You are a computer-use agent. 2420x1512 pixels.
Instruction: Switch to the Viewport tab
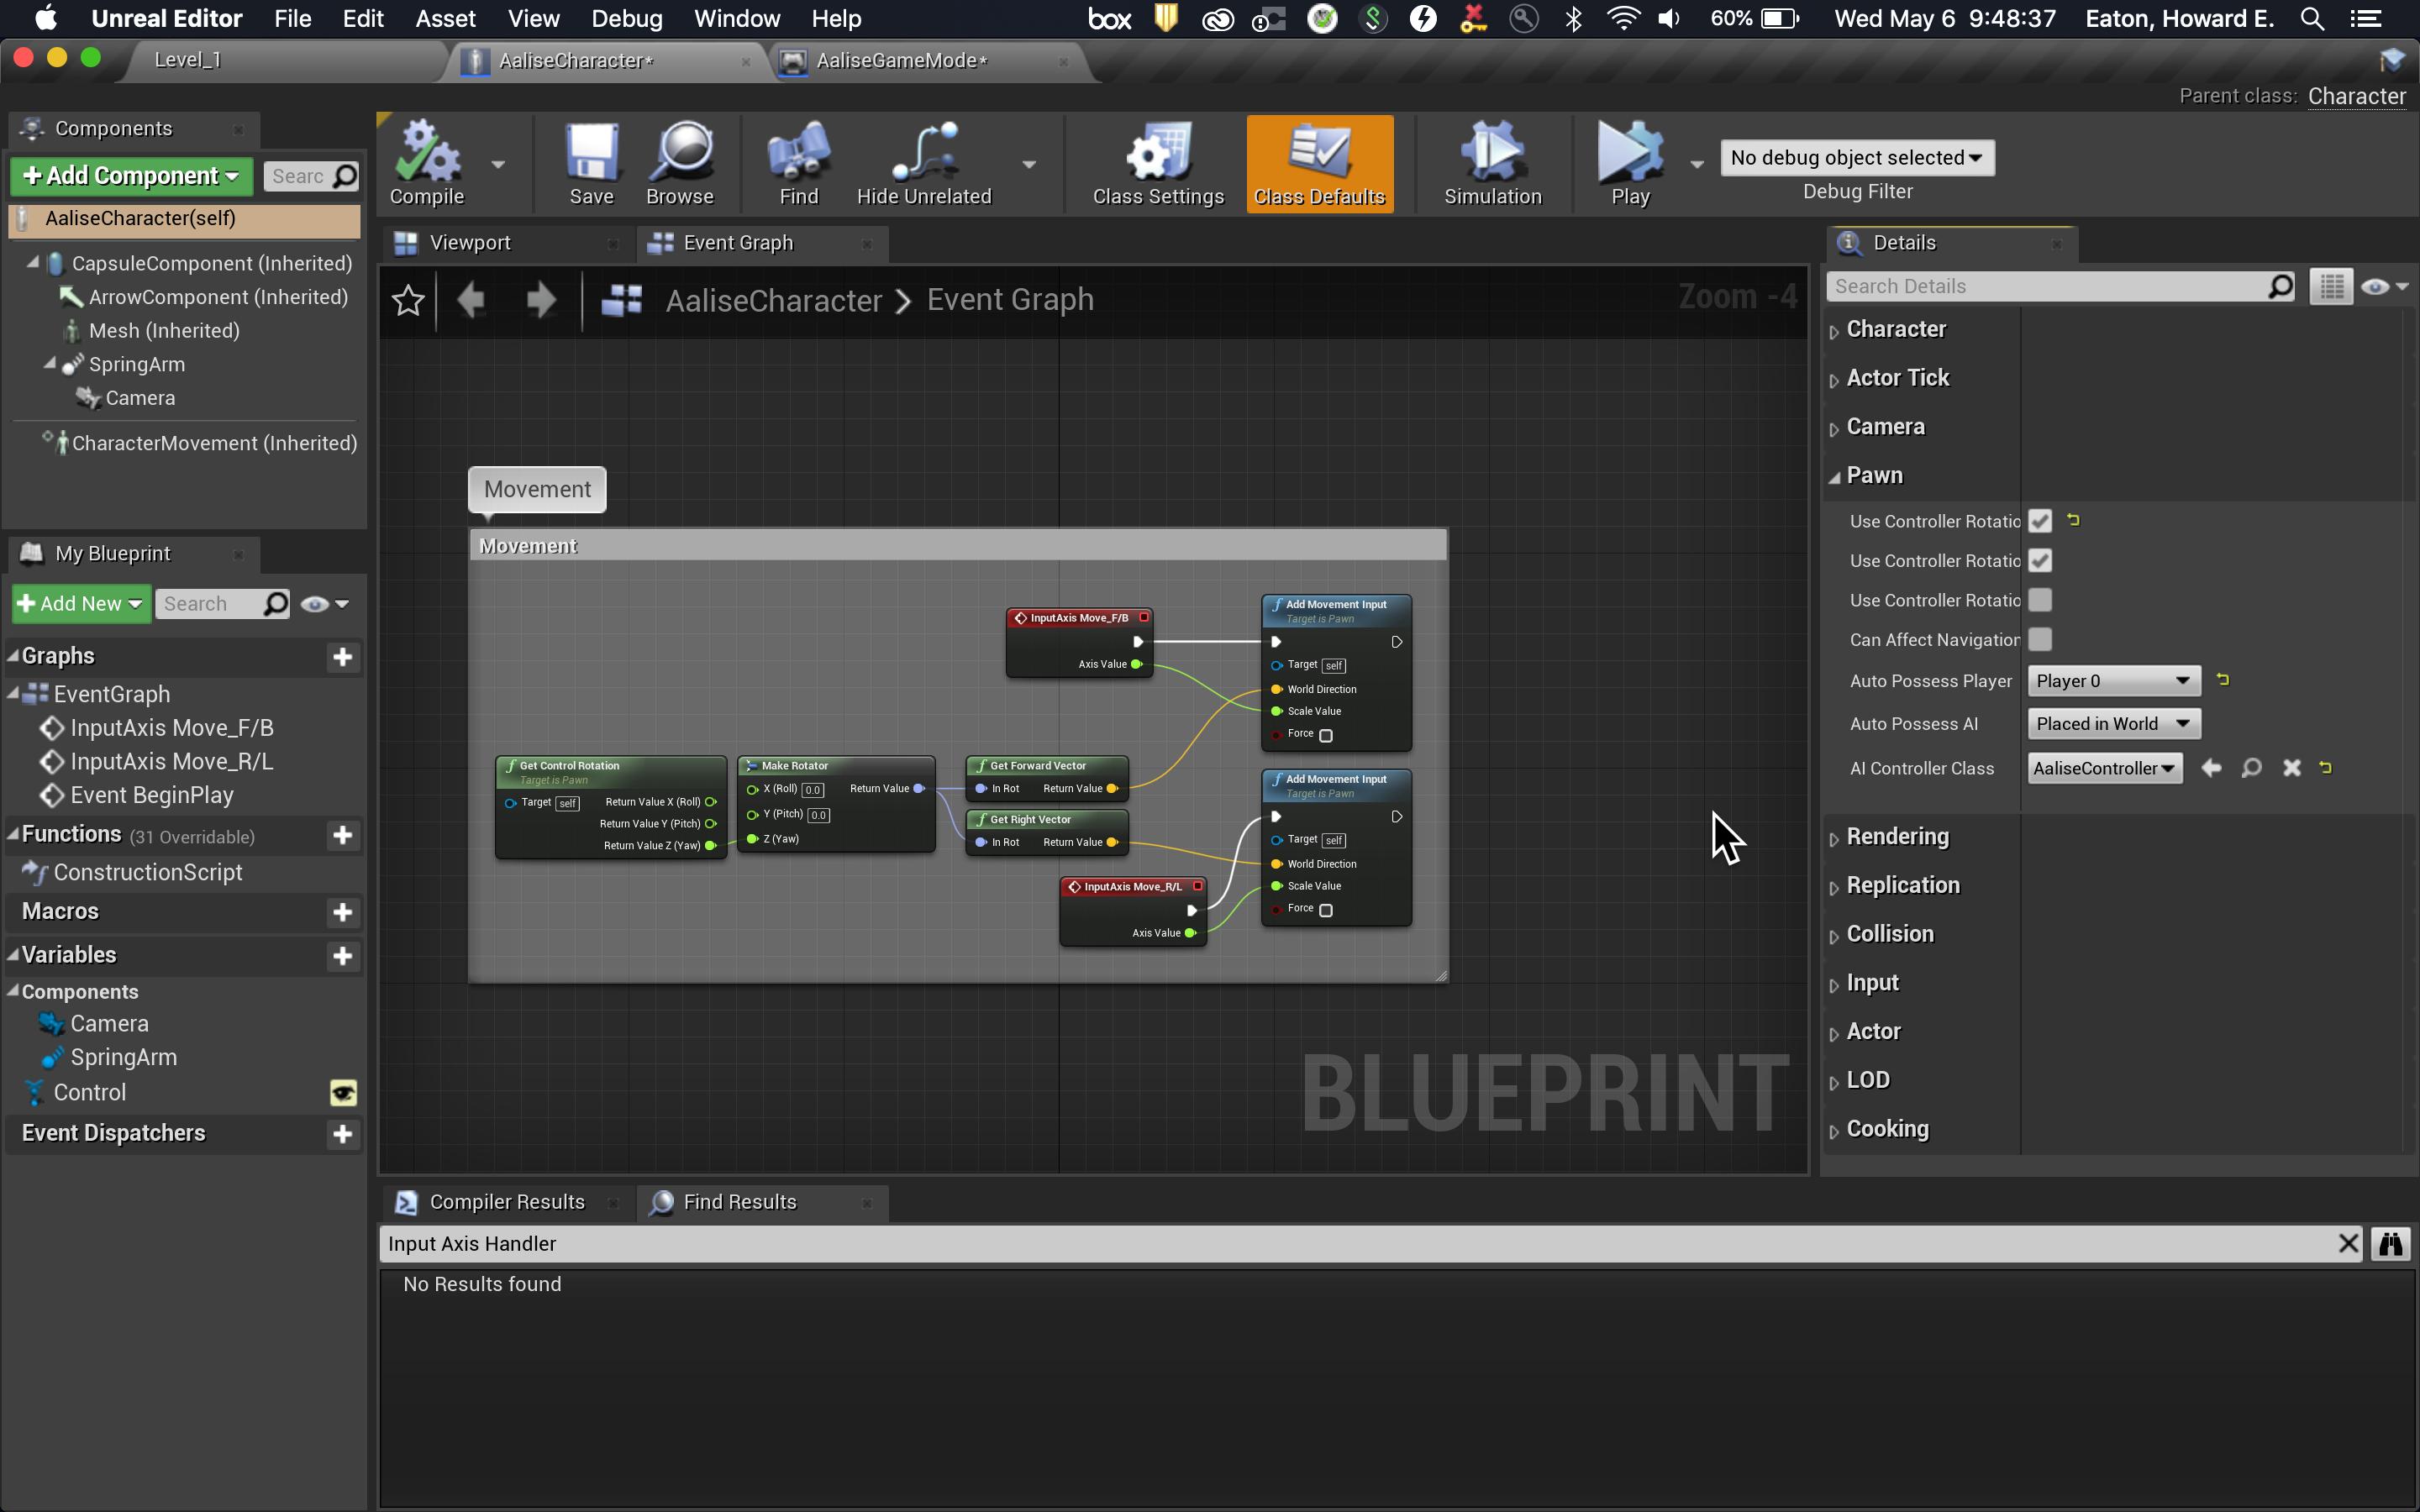tap(470, 243)
